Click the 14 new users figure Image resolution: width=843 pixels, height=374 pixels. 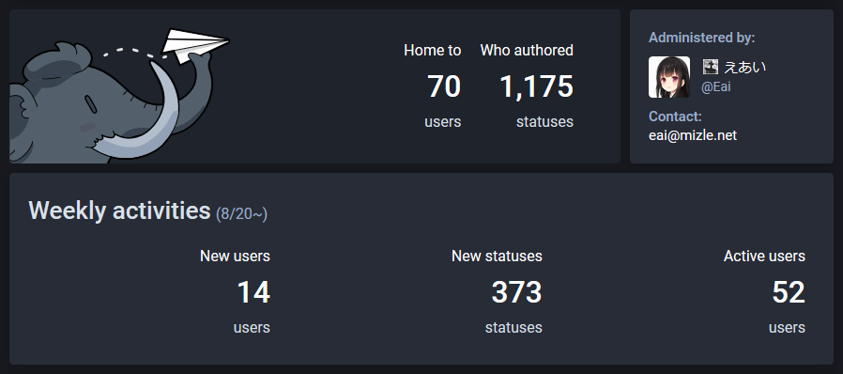[253, 292]
